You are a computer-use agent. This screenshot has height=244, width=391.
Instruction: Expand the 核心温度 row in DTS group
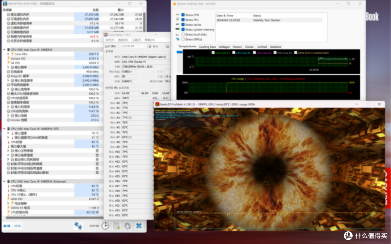[8, 133]
